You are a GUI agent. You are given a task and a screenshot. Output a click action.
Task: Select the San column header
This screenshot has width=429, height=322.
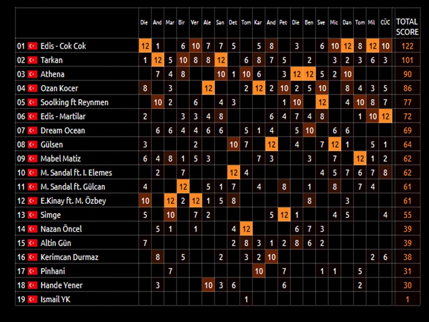tap(220, 22)
